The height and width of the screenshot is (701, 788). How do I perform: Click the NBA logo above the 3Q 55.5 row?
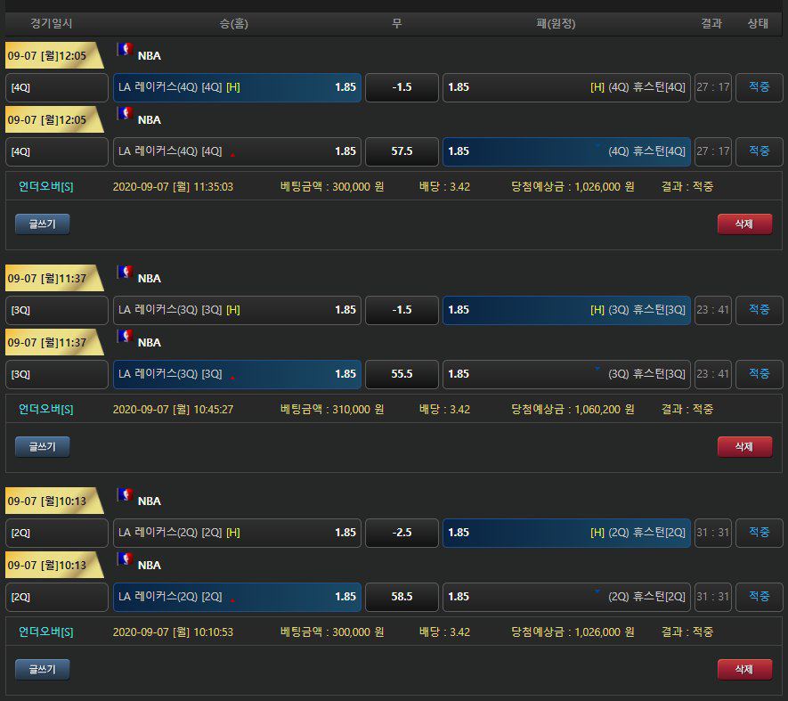pos(125,337)
